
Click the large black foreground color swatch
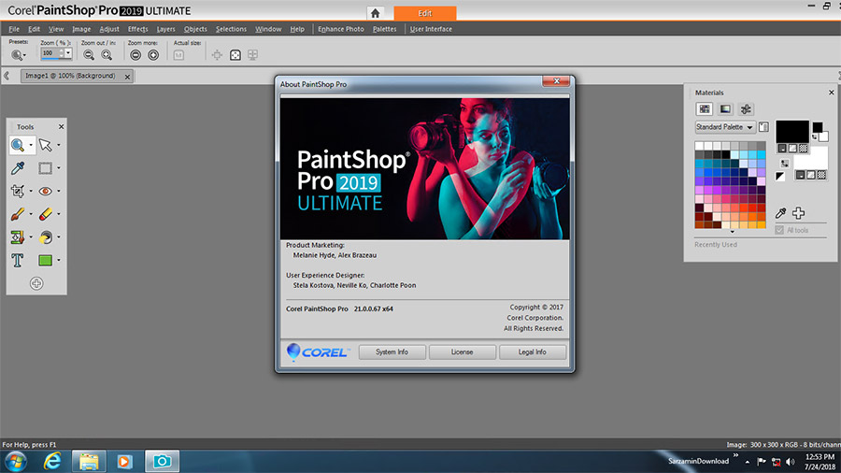792,132
